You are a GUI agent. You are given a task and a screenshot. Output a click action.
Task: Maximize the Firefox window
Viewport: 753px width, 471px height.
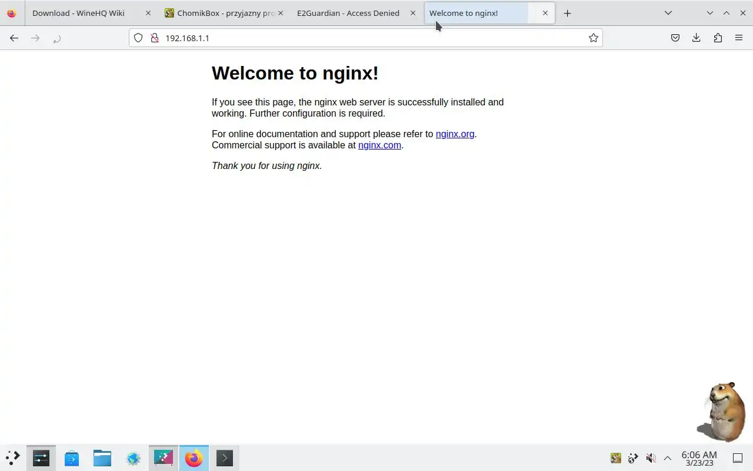pos(727,13)
